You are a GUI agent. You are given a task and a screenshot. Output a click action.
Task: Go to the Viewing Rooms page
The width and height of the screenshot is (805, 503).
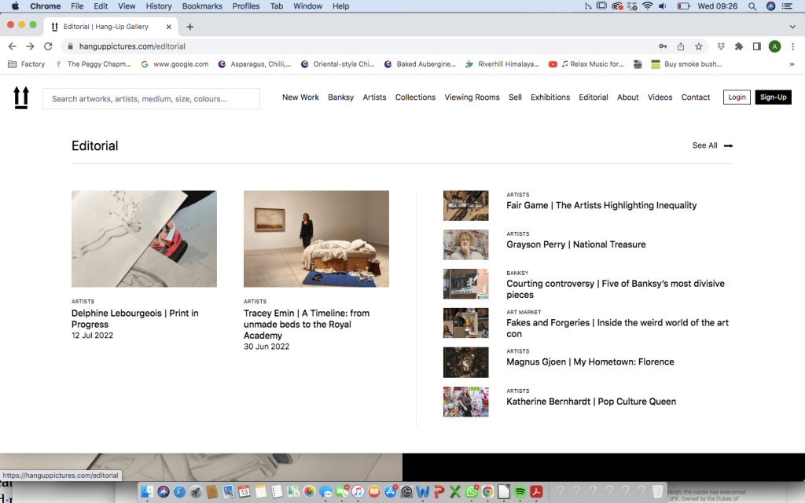472,97
